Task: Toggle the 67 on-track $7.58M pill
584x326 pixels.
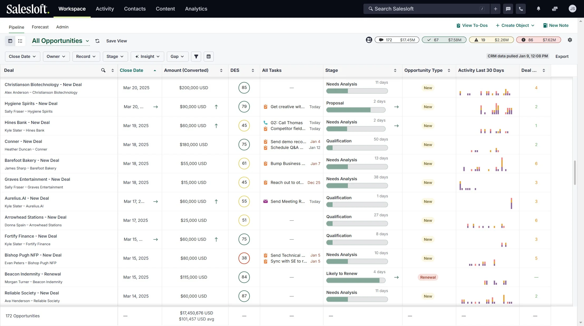Action: coord(444,40)
